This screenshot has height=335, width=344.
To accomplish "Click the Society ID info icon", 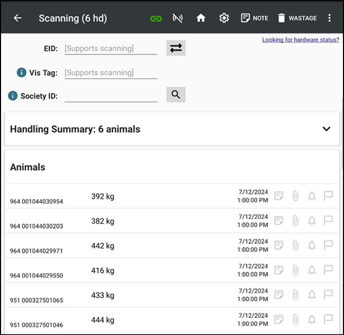I will 13,96.
